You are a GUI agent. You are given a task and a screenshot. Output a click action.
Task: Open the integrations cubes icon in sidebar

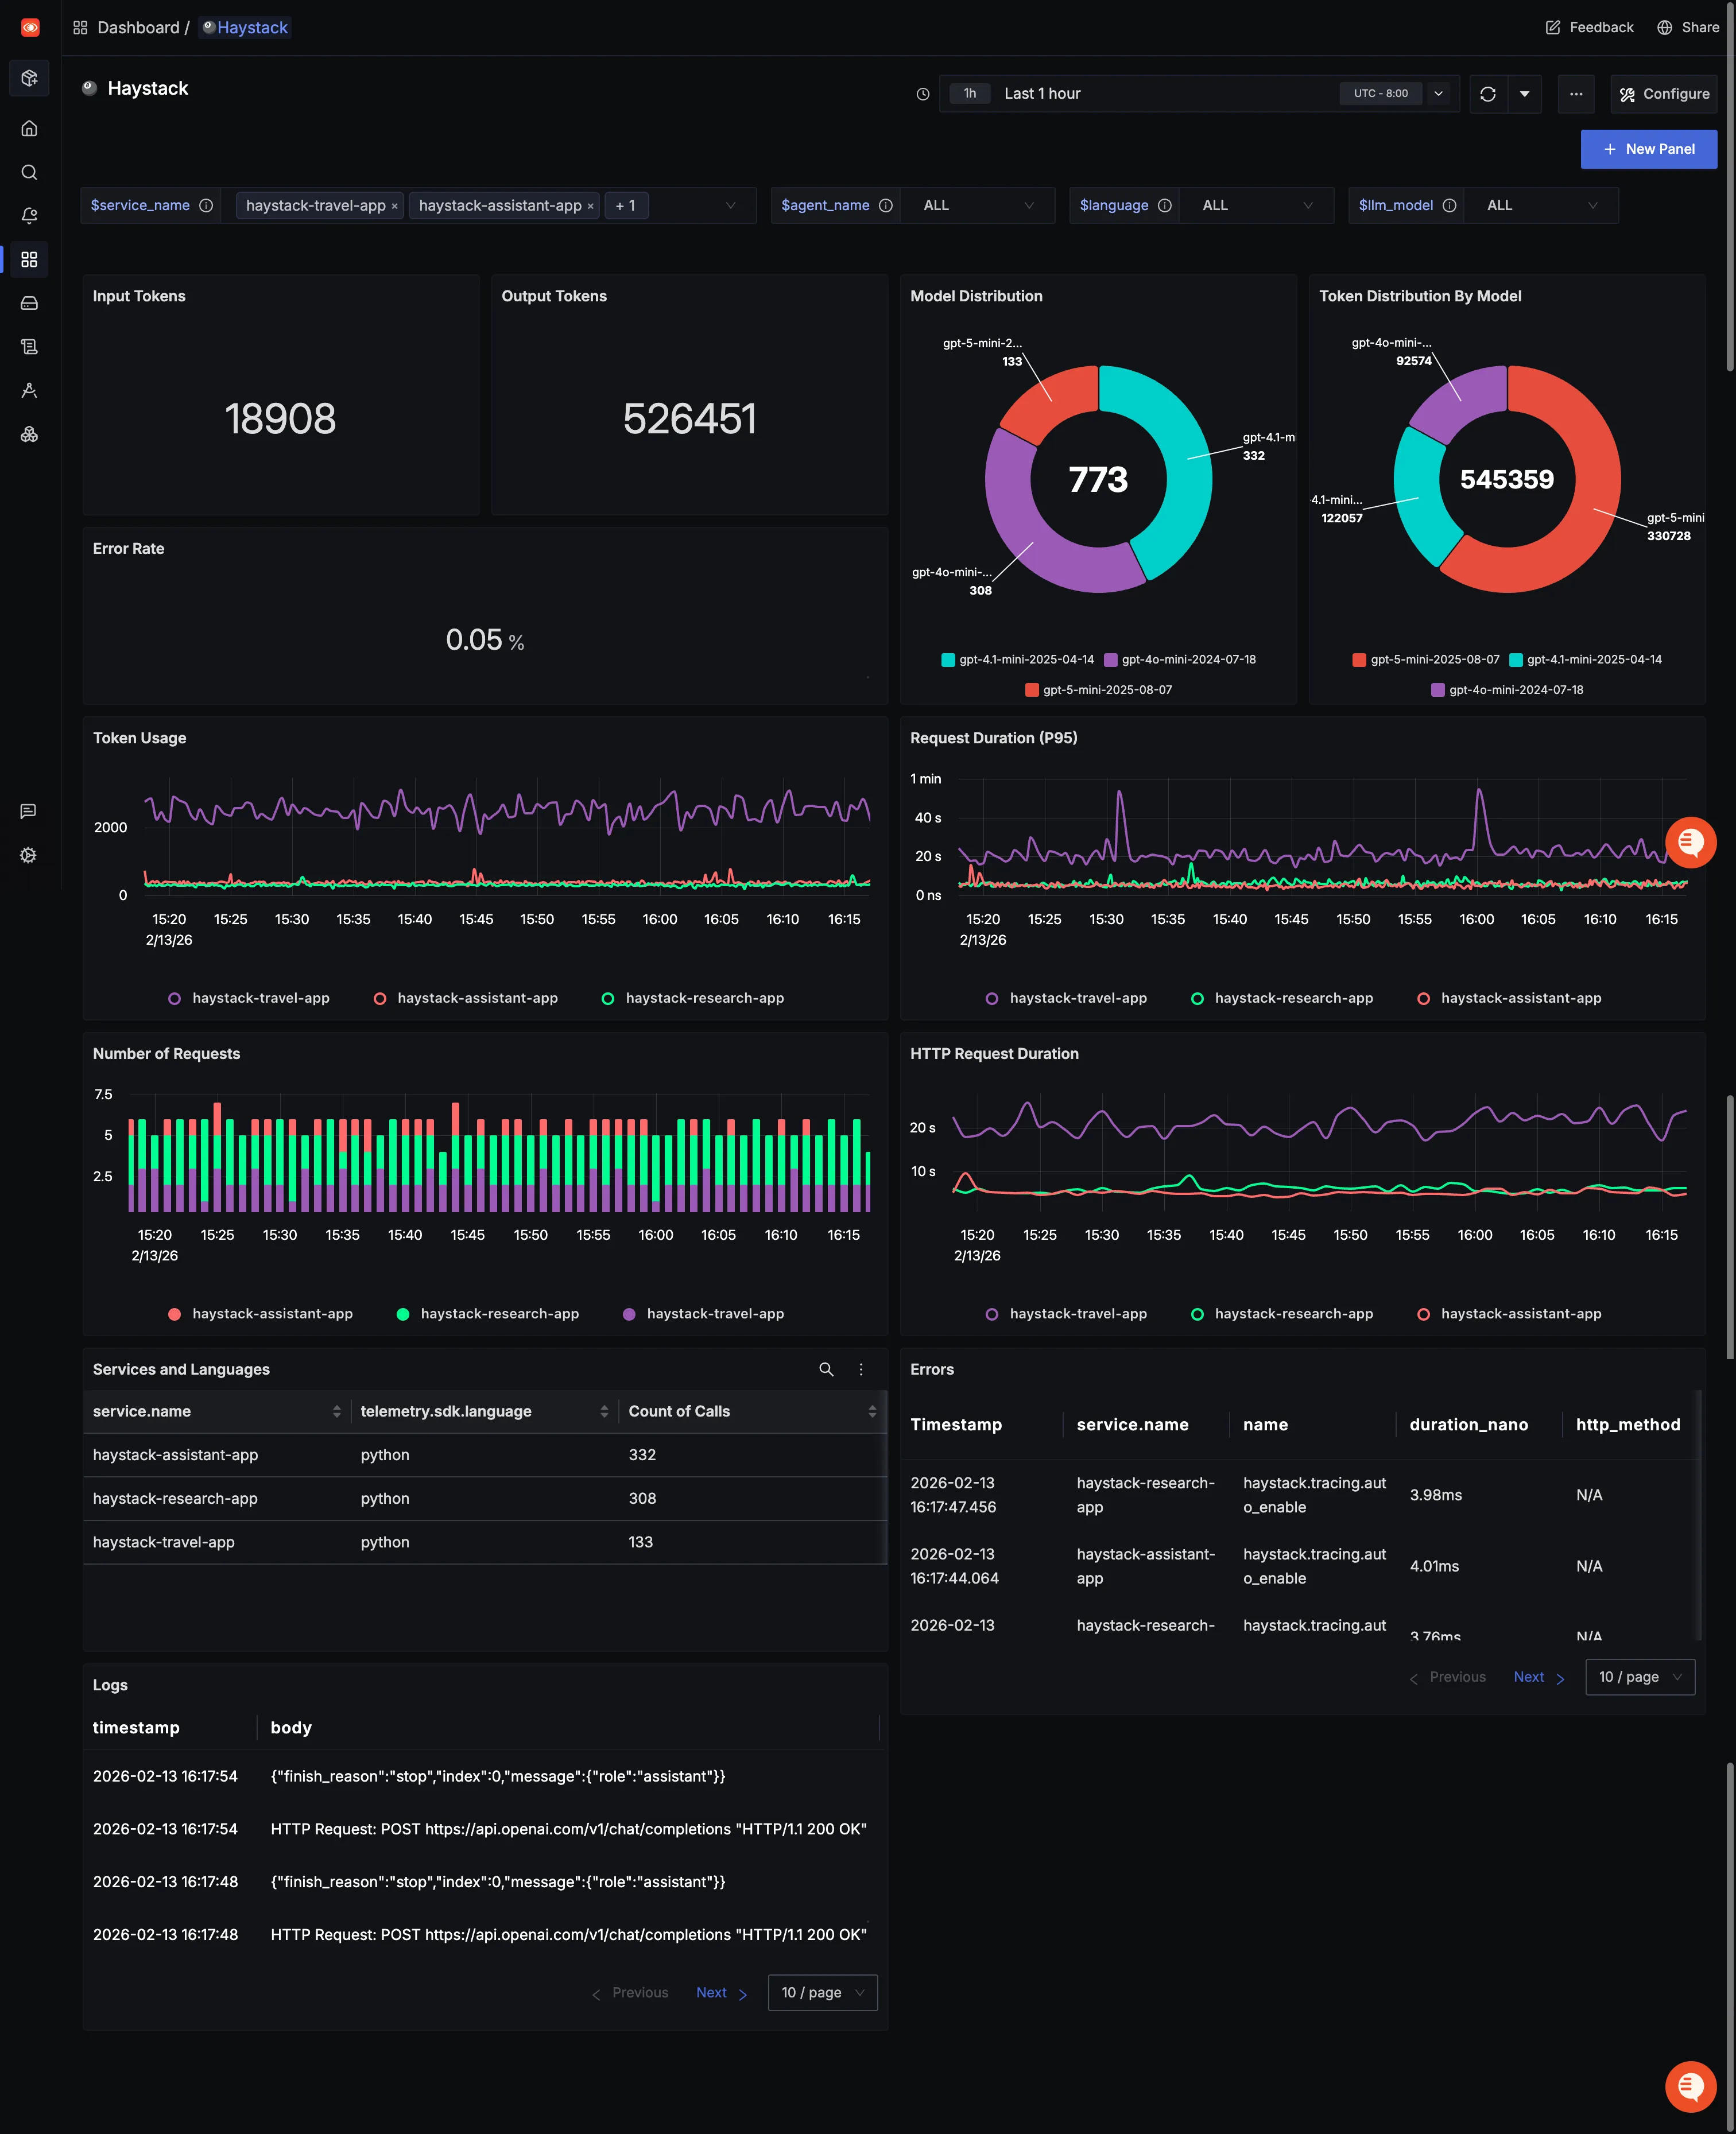(x=29, y=434)
